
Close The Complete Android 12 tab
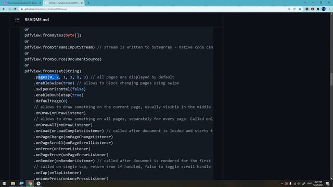[40, 3]
